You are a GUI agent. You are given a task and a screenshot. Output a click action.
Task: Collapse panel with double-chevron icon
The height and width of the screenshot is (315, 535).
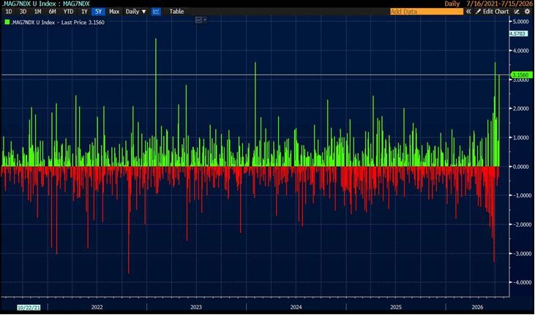point(468,12)
